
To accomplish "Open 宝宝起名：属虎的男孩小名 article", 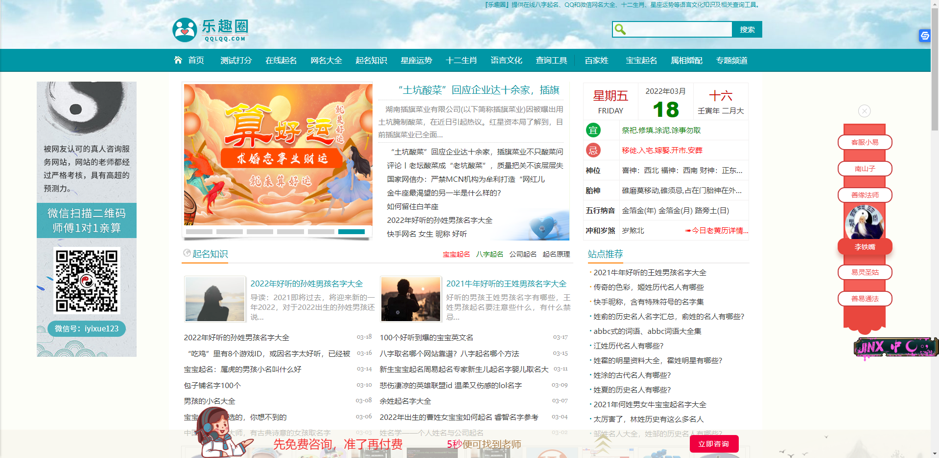I will coord(242,369).
